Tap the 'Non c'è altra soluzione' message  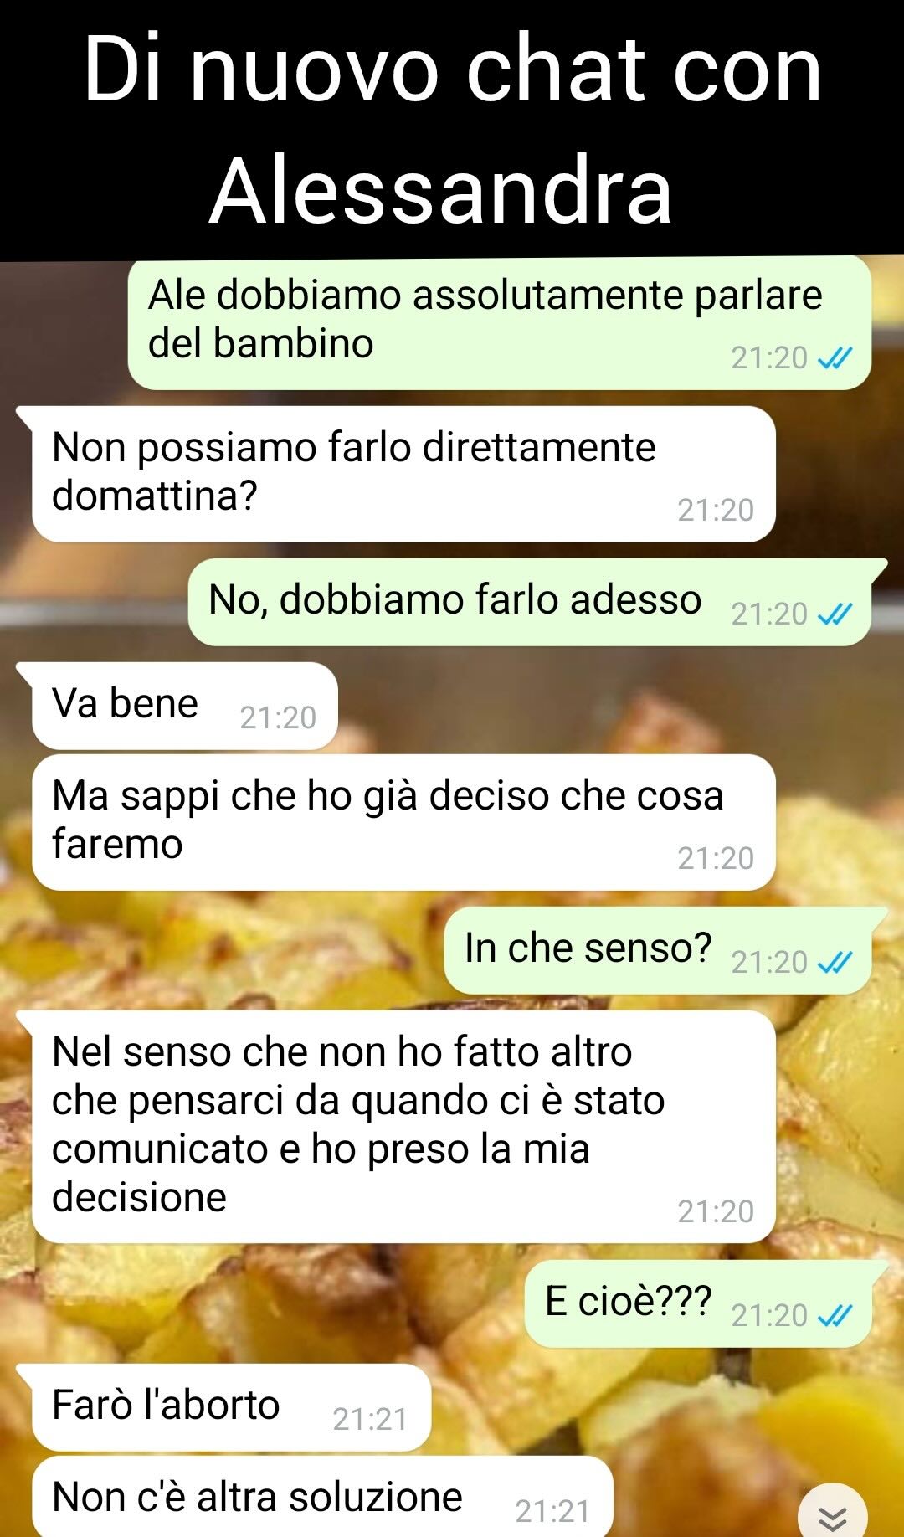[323, 1497]
